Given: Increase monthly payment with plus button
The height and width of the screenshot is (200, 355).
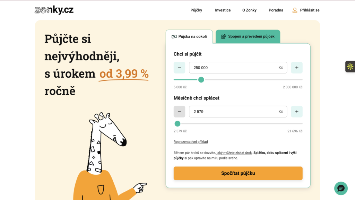Looking at the screenshot, I should click(x=297, y=112).
